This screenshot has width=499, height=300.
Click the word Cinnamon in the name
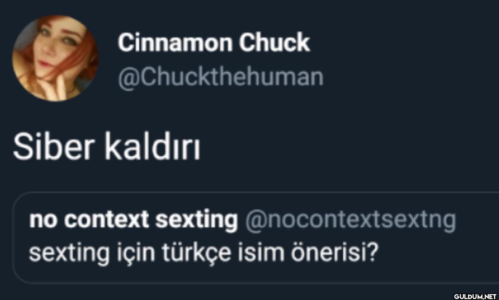[174, 43]
